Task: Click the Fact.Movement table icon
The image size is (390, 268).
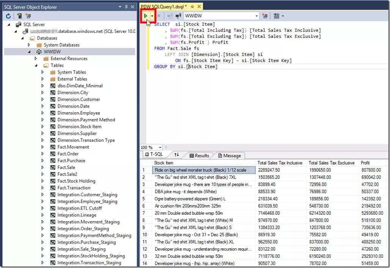Action: (53, 147)
